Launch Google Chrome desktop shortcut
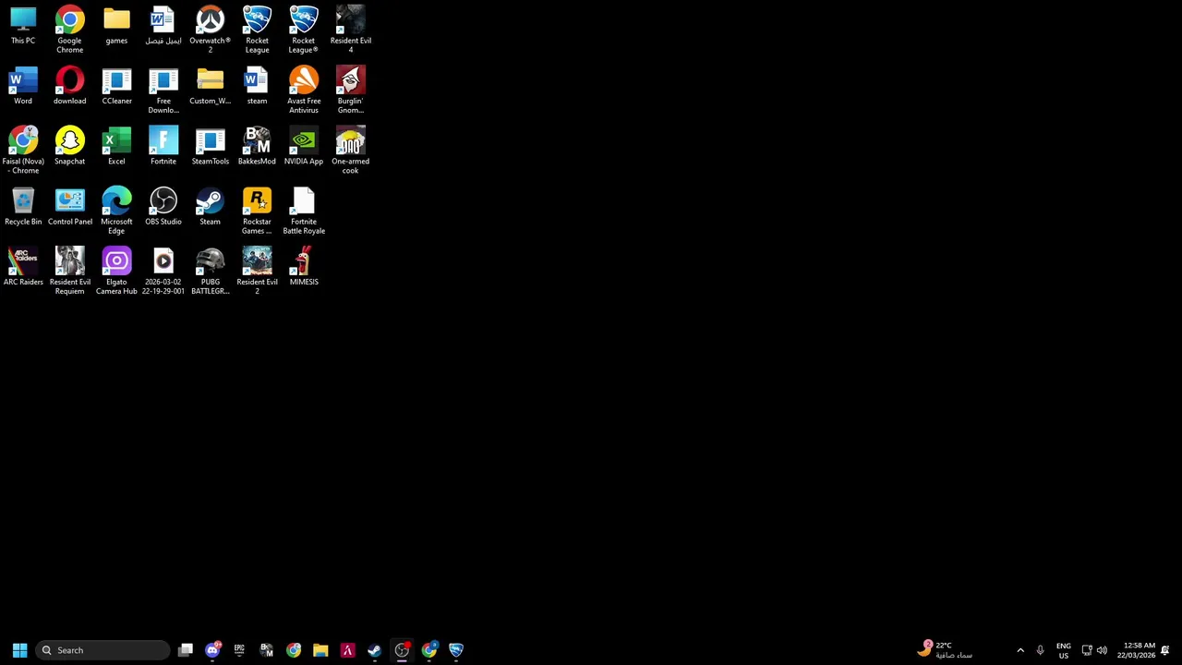Screen dimensions: 1182x665 pos(69,30)
